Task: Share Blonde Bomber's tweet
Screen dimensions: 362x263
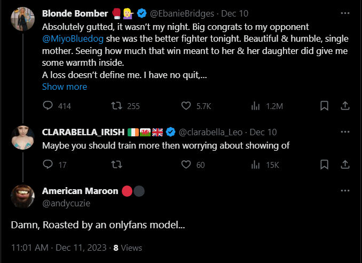Action: 345,106
